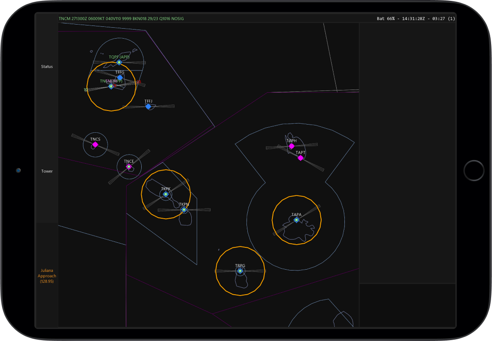Click the red runway 28 label
This screenshot has width=492, height=341.
[139, 82]
